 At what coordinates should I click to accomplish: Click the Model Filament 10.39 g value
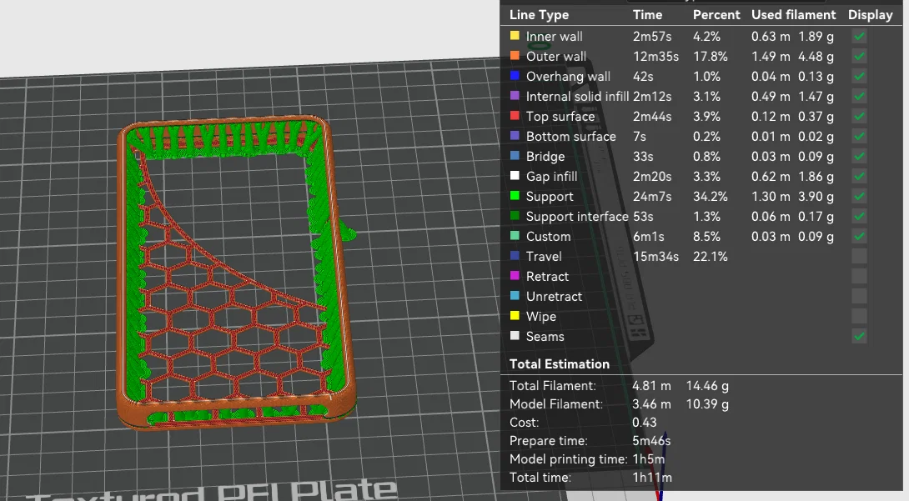(x=707, y=403)
